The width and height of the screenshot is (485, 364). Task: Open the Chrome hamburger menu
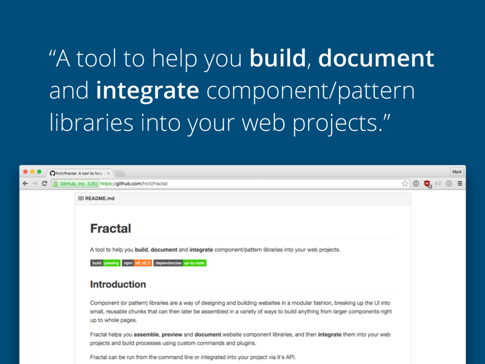pyautogui.click(x=460, y=183)
